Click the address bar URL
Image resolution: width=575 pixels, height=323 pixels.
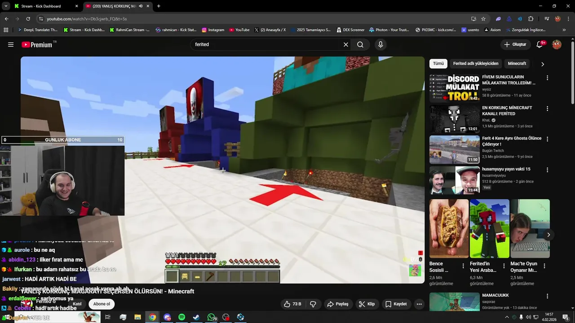click(87, 19)
